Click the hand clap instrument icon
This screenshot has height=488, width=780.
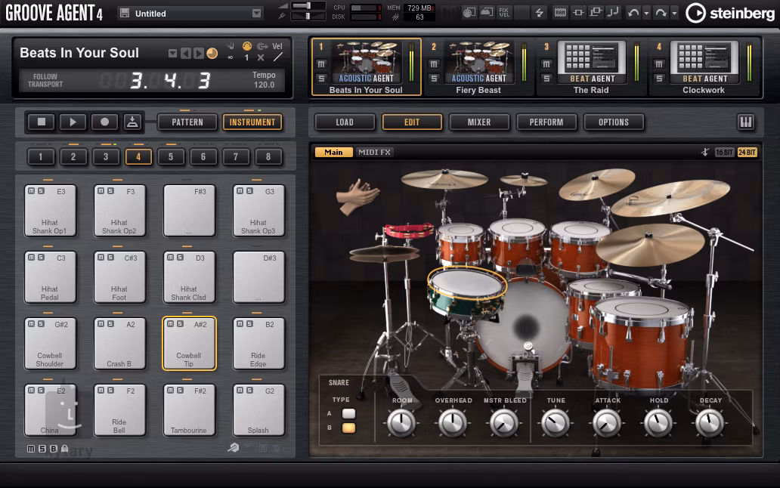click(357, 196)
